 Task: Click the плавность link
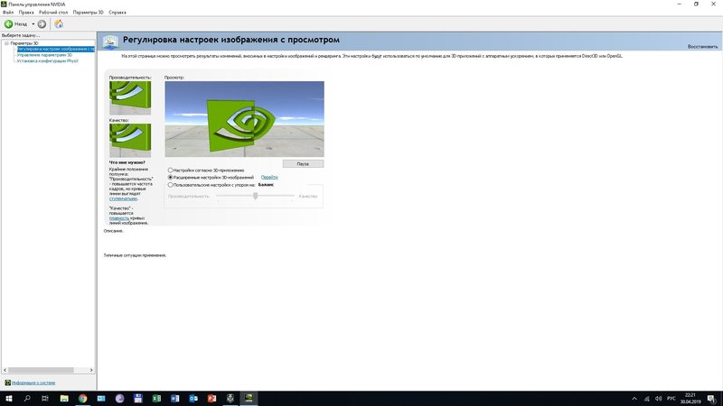119,218
